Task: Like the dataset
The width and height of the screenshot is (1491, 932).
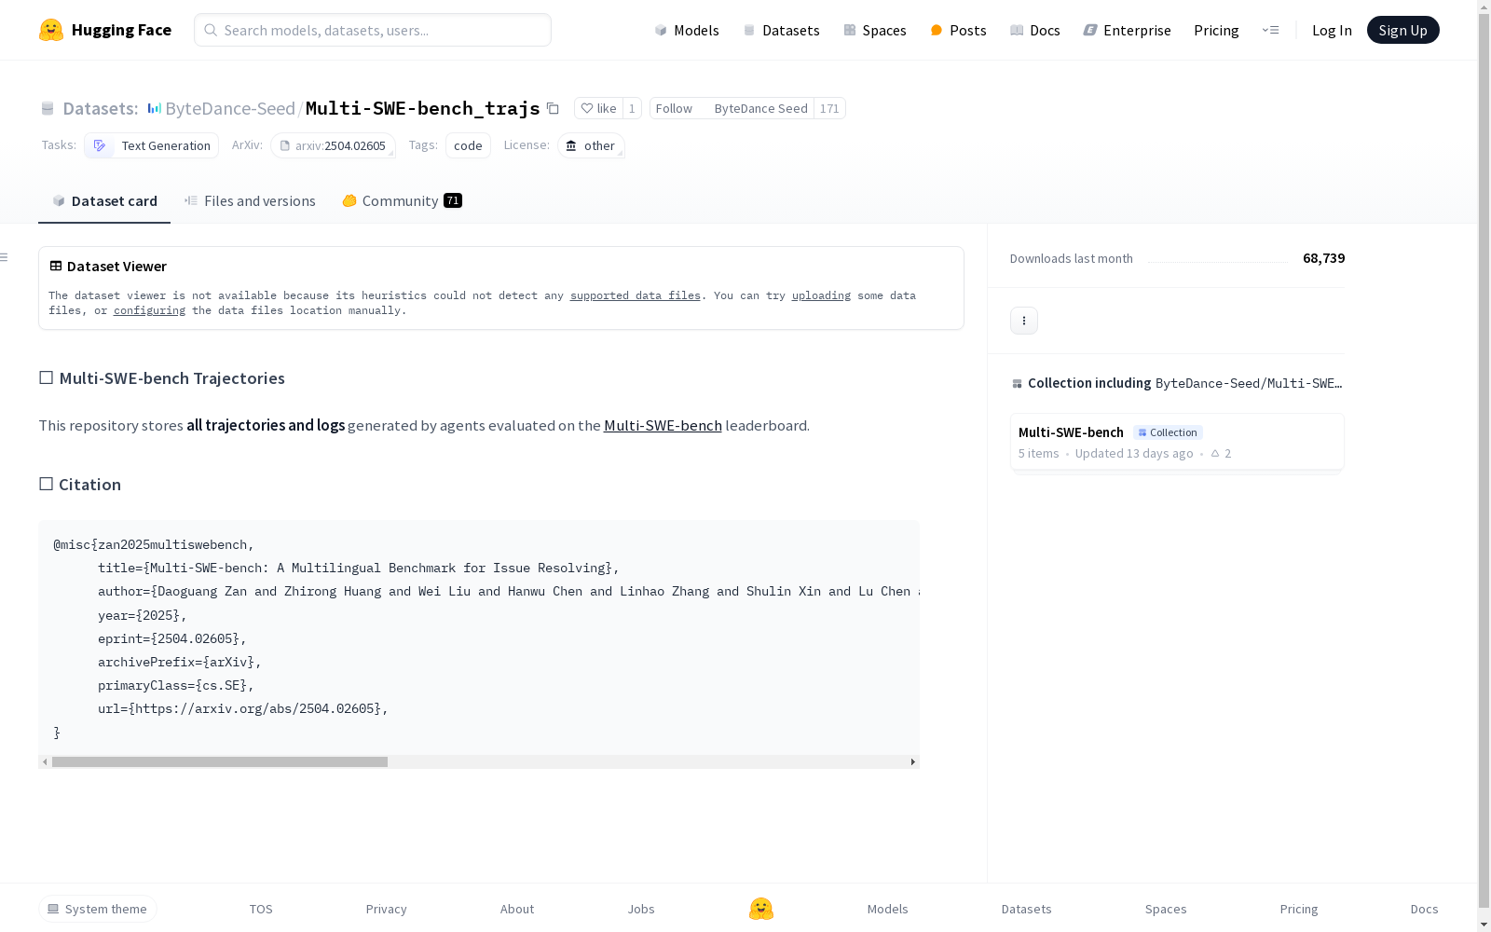Action: (x=598, y=108)
